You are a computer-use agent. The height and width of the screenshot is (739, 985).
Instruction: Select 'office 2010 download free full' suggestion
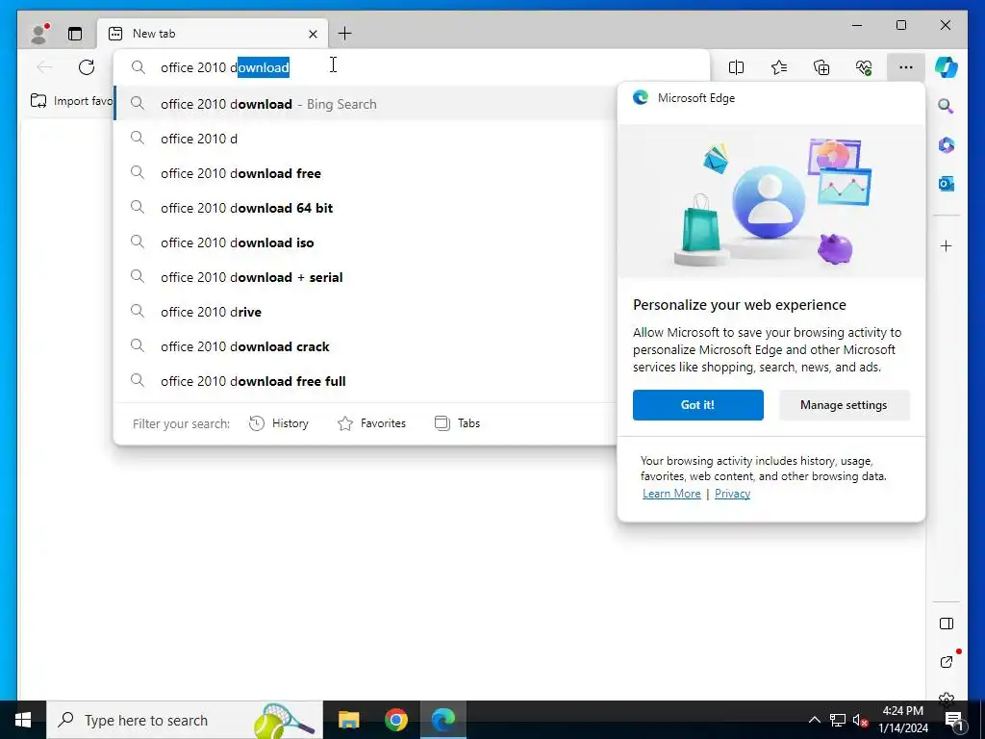pos(365,381)
